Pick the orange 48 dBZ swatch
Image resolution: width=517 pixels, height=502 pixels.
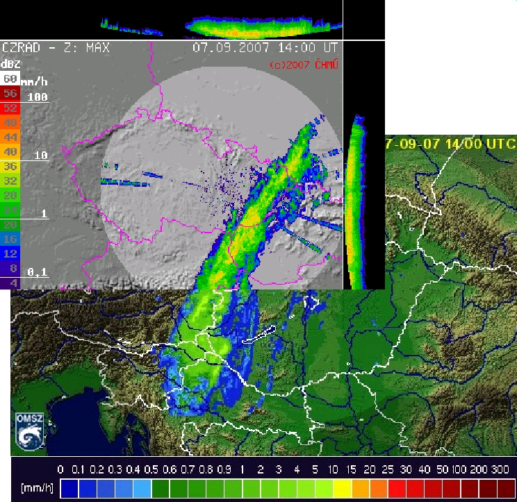pyautogui.click(x=10, y=122)
